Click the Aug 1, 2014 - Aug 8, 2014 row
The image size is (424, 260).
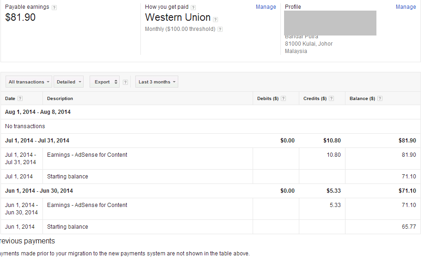[38, 112]
